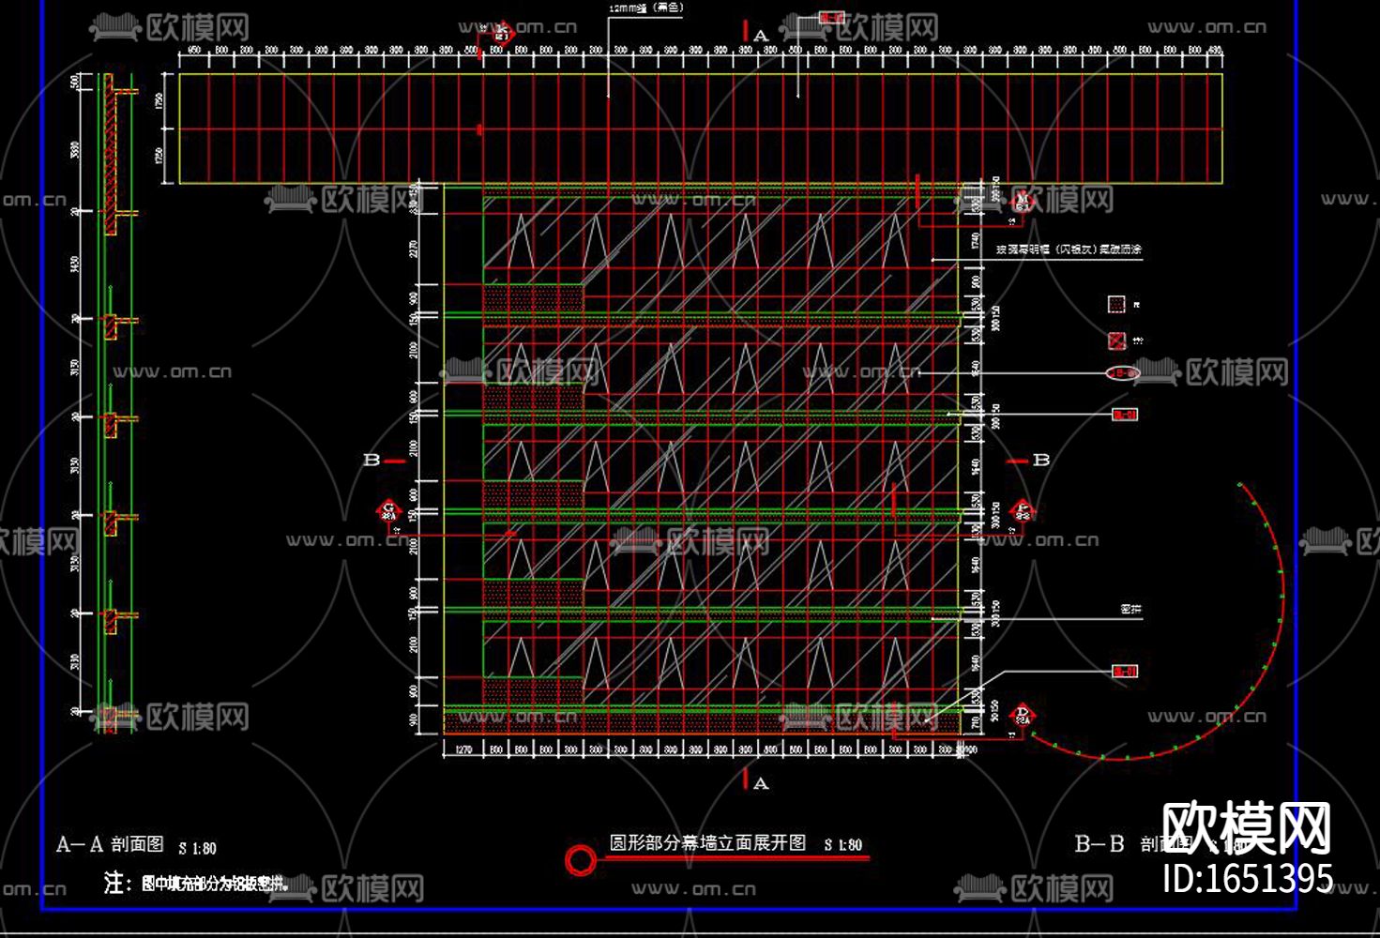Image resolution: width=1380 pixels, height=938 pixels.
Task: Click the K detail callout marker
Action: click(502, 34)
